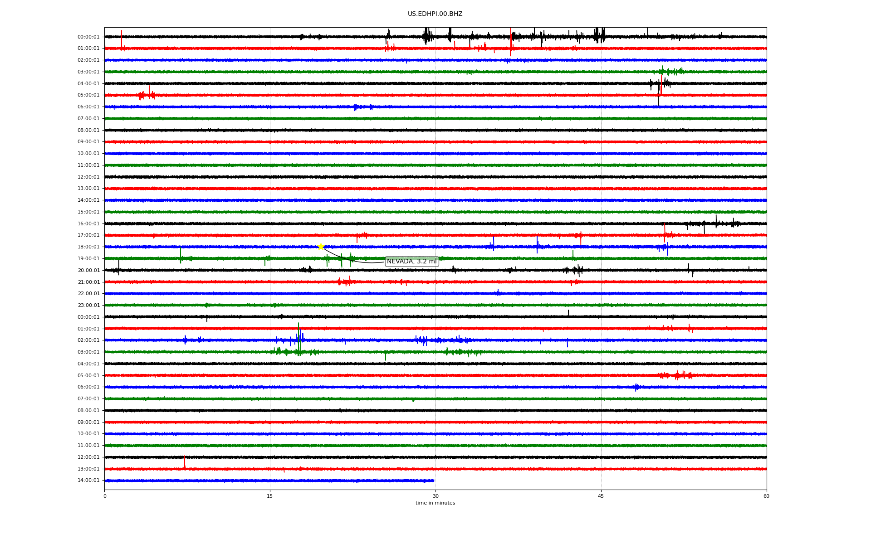Select the 21:00:01 row time label

coord(88,282)
